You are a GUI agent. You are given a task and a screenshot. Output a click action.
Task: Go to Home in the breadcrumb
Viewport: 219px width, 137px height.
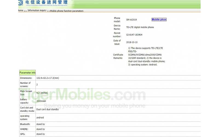click(x=21, y=11)
